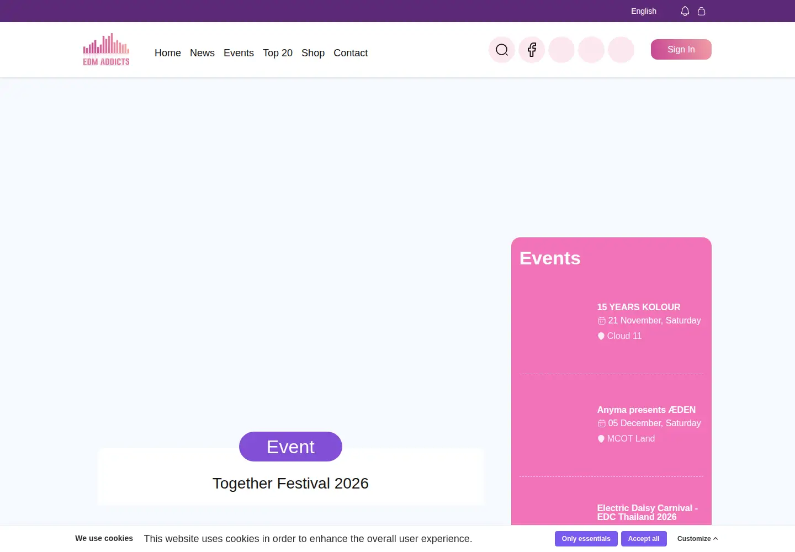This screenshot has height=552, width=795.
Task: Open Electric Daisy Carnival - EDC Thailand 2026
Action: tap(648, 512)
